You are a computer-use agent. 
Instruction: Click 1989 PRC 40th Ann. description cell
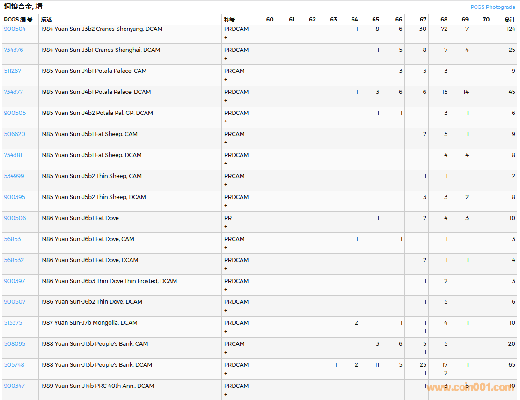click(97, 386)
